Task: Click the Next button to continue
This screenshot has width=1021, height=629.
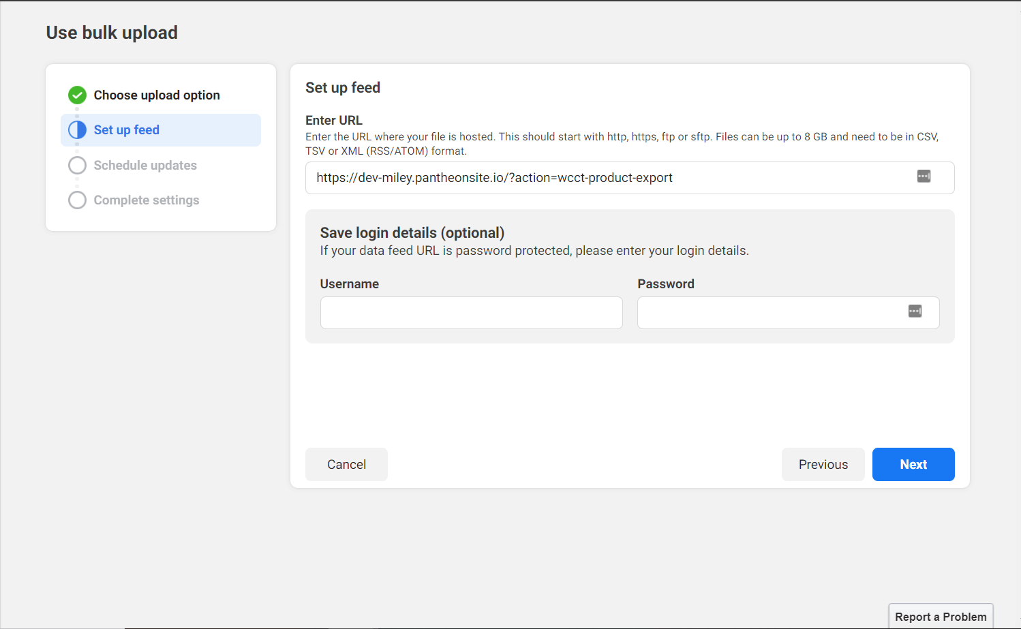Action: point(913,464)
